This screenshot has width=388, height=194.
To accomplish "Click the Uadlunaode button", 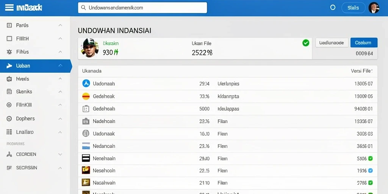I will [x=332, y=42].
